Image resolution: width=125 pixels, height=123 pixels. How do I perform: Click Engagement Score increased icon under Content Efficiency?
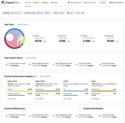[53, 116]
